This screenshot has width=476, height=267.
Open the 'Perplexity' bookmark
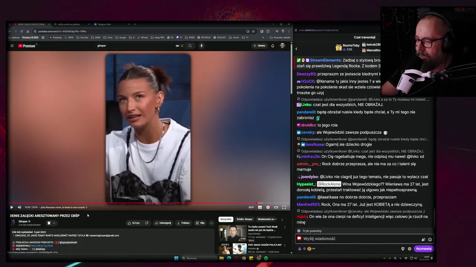click(x=55, y=37)
